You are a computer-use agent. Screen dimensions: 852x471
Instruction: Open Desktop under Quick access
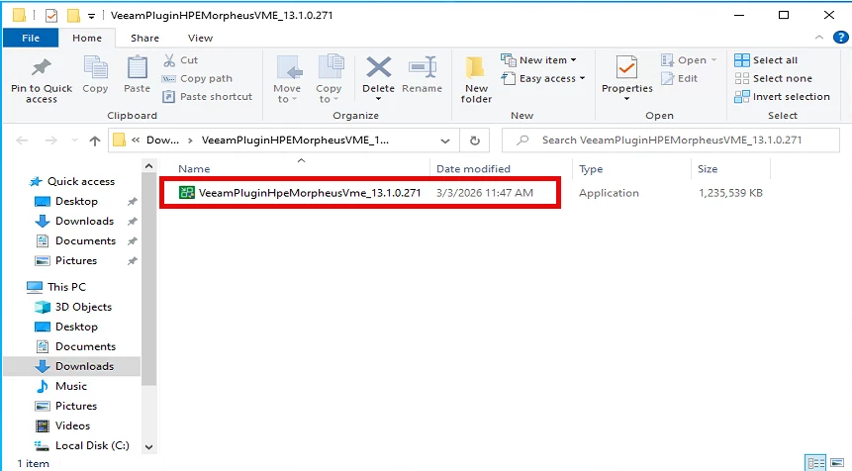[76, 202]
